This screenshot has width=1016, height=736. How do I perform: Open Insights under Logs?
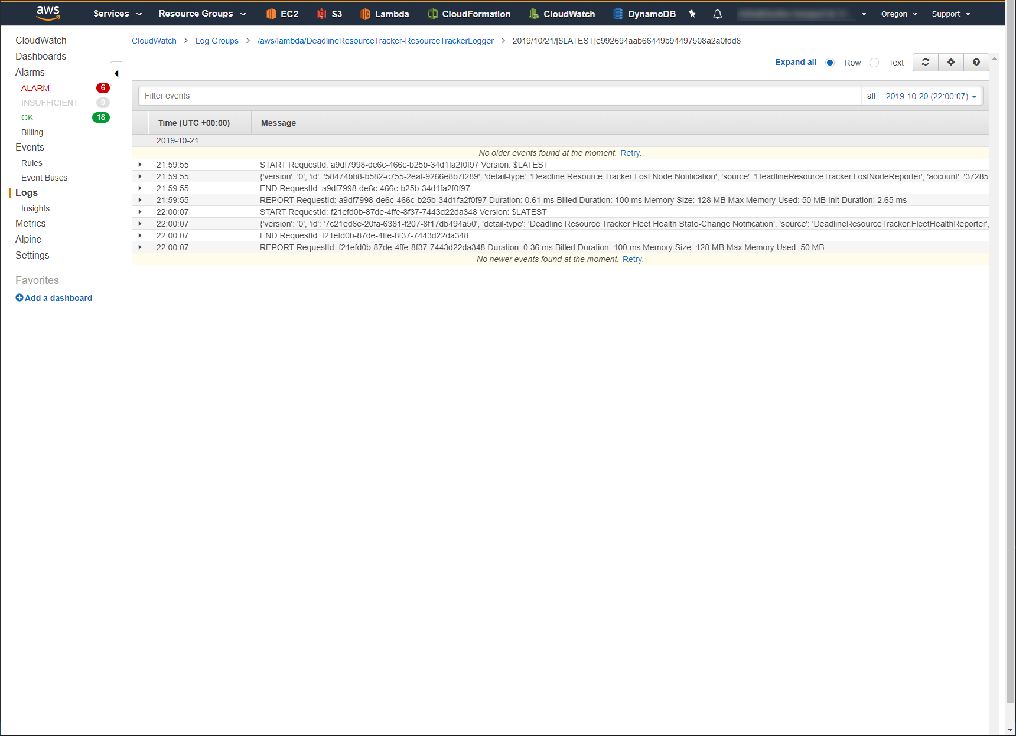(35, 208)
